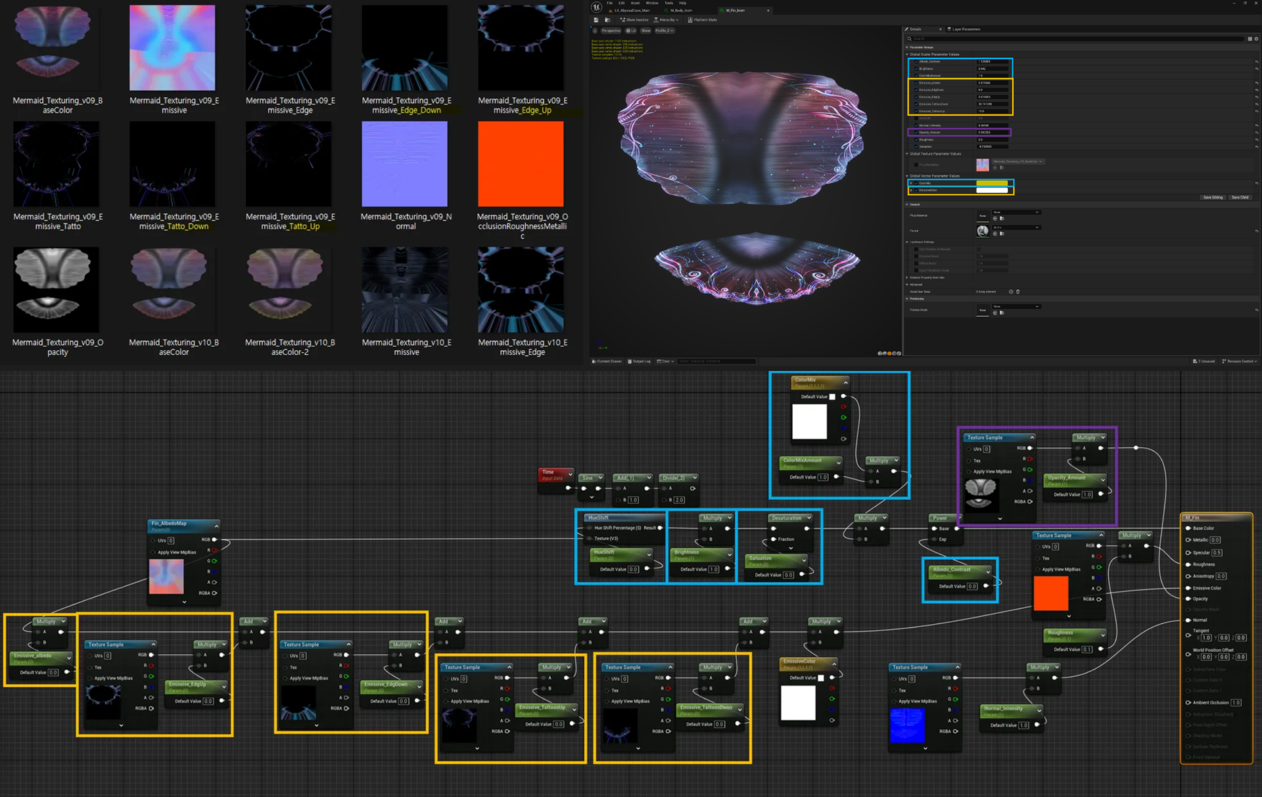Open the Platform Stats panel

click(x=702, y=20)
